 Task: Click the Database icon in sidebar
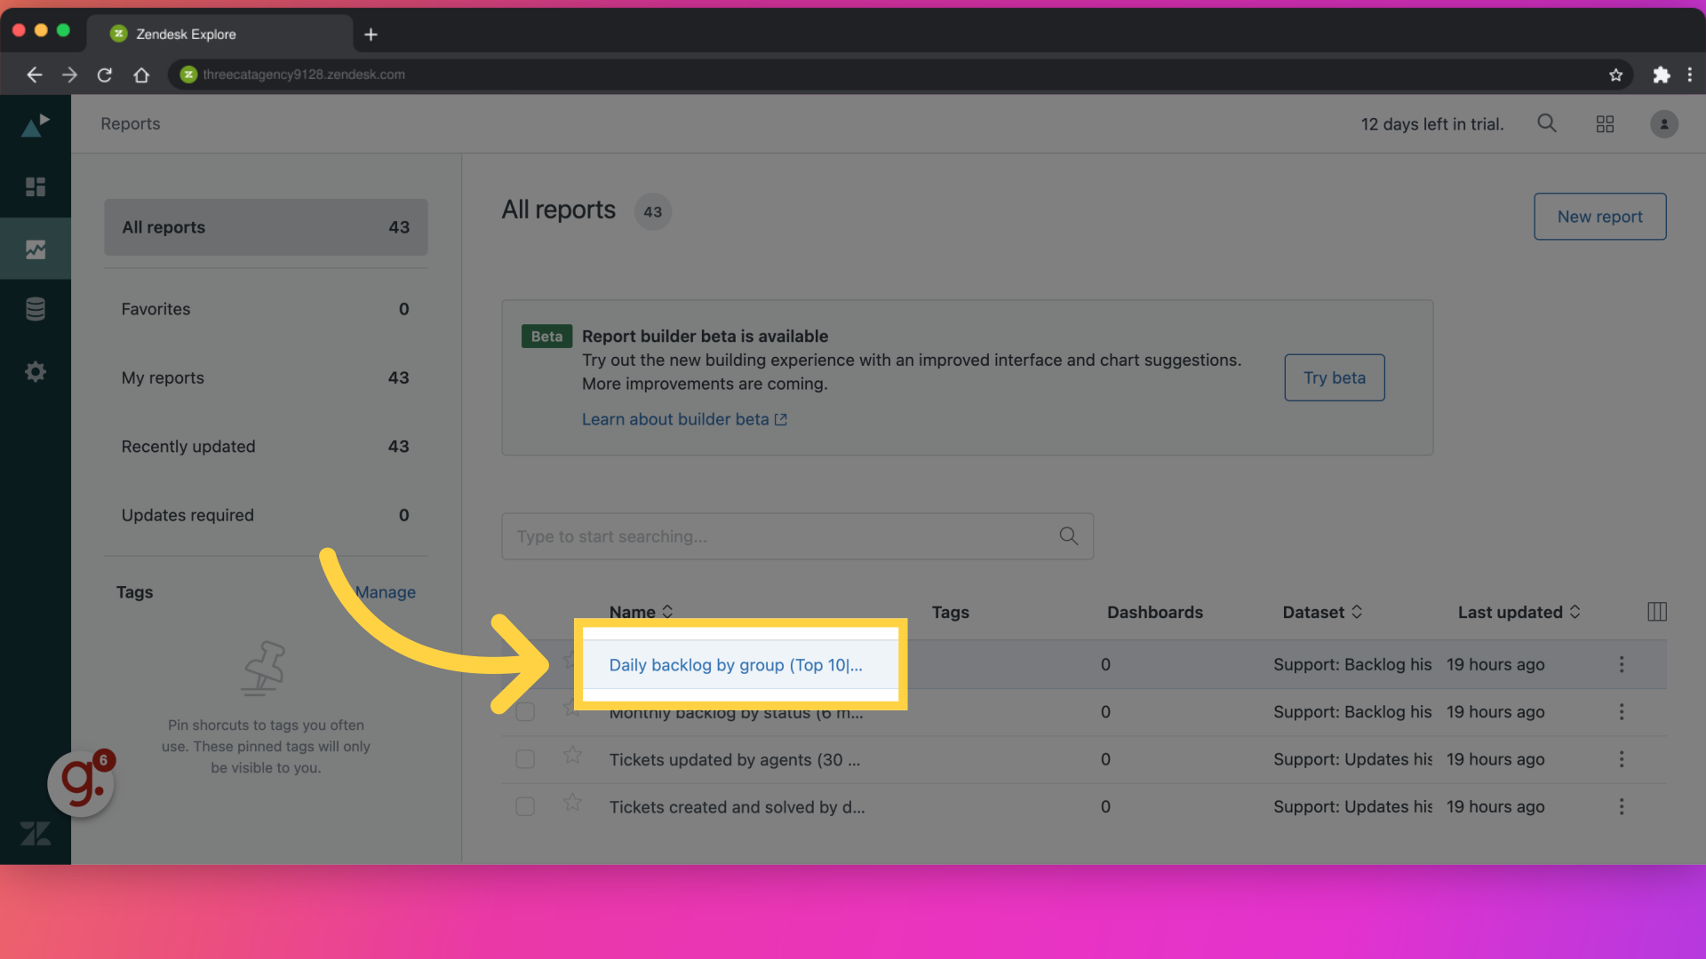tap(34, 310)
